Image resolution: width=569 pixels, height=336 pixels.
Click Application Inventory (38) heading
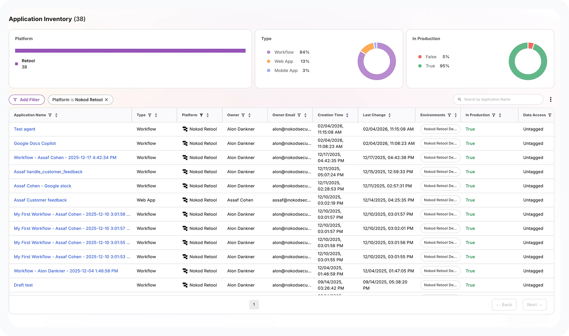pyautogui.click(x=47, y=19)
